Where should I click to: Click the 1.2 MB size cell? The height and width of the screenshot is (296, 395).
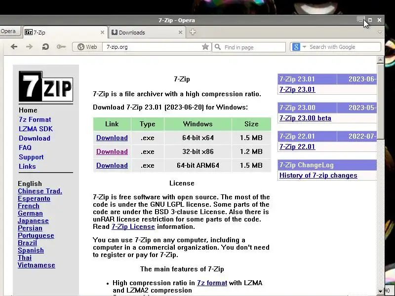point(251,152)
